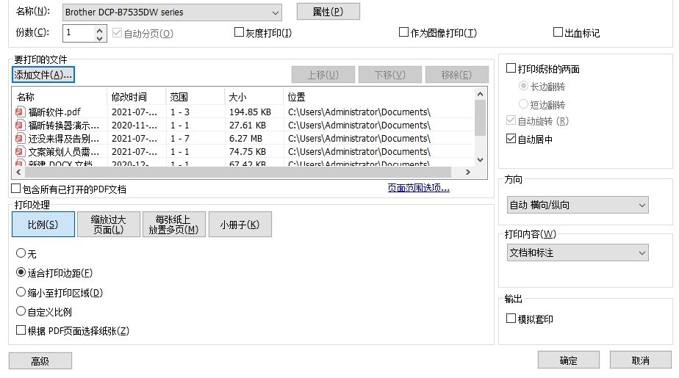Click the PDF icon of 还没来得及告别 row
This screenshot has height=378, width=679.
coord(20,139)
